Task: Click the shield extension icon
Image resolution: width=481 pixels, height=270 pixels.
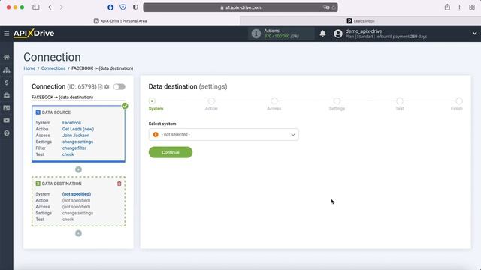Action: (123, 7)
